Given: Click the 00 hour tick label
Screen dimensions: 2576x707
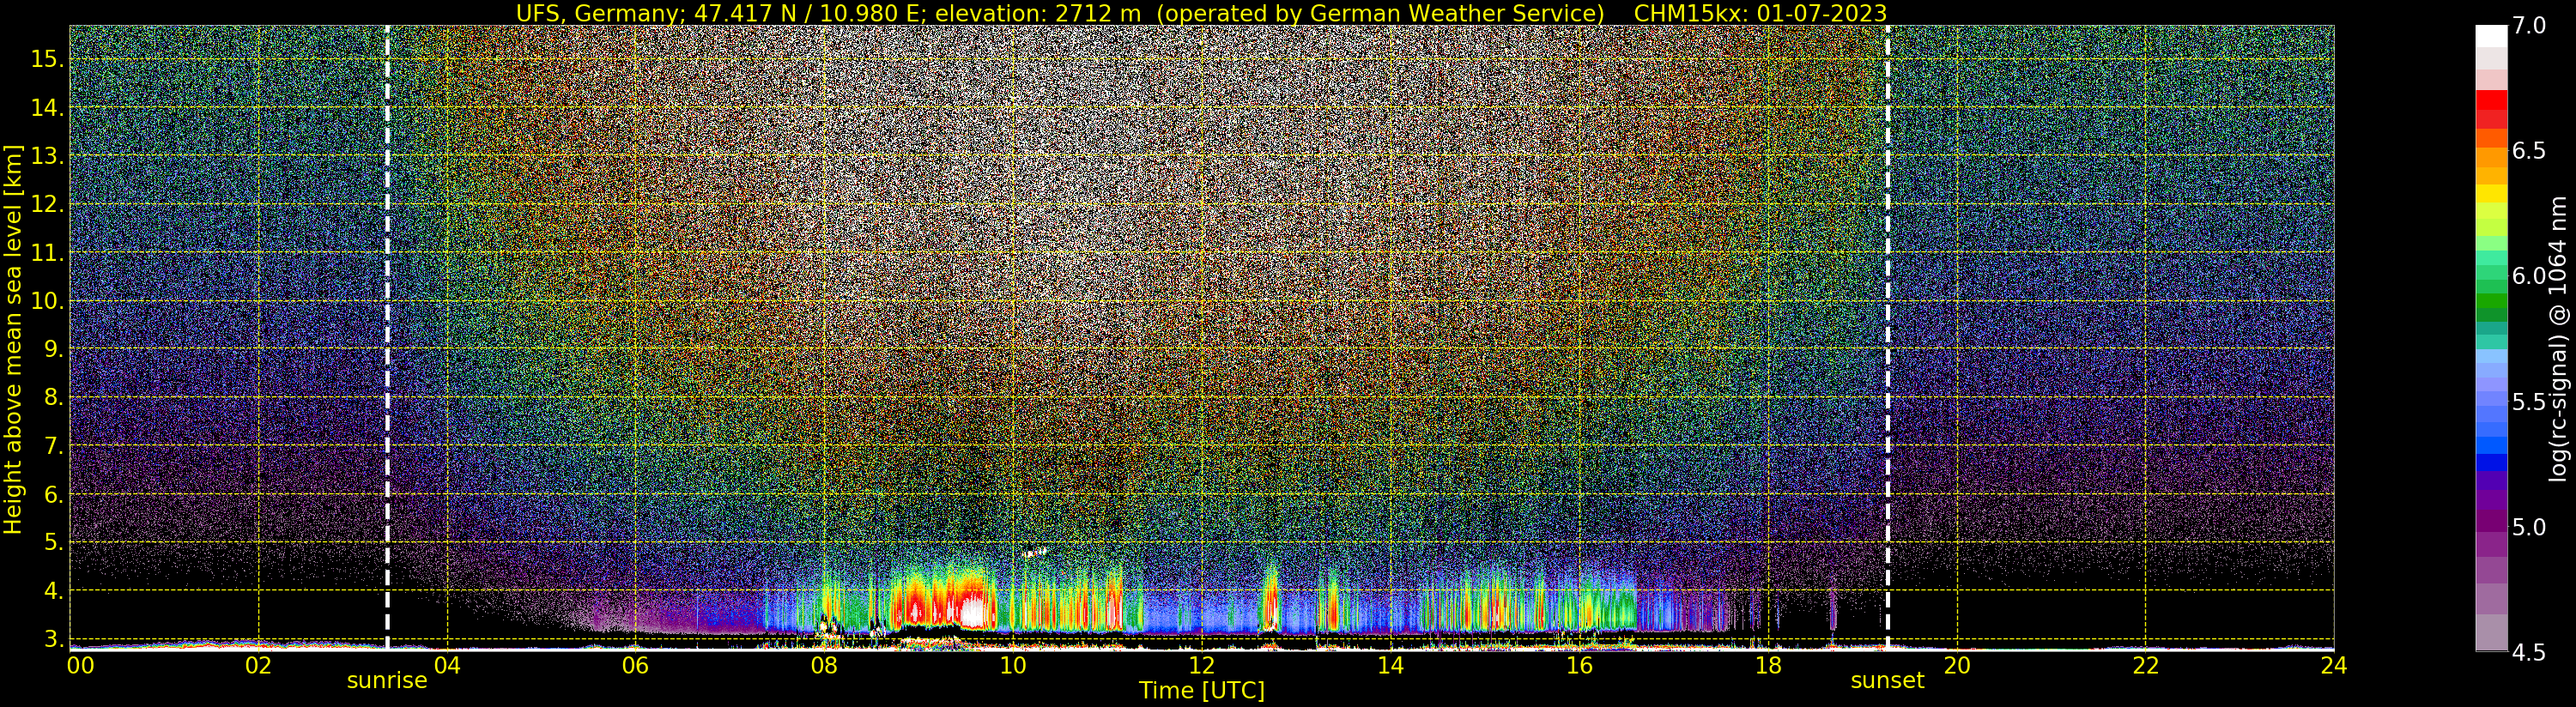Looking at the screenshot, I should pos(80,665).
